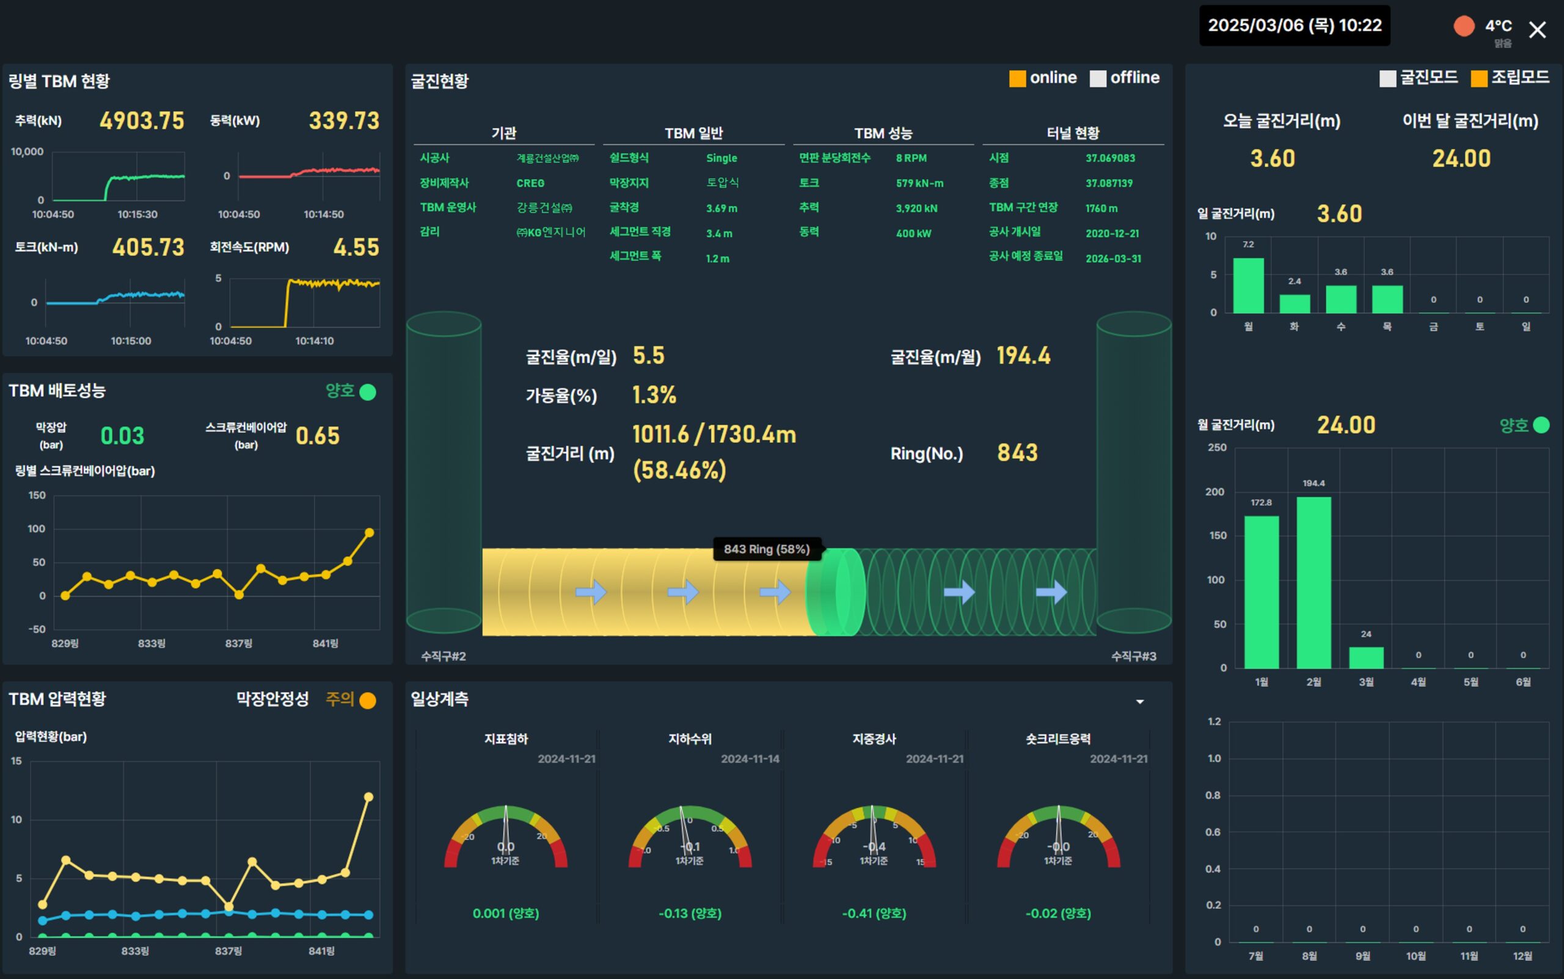1564x979 pixels.
Task: Close the dashboard with the X icon
Action: pyautogui.click(x=1537, y=30)
